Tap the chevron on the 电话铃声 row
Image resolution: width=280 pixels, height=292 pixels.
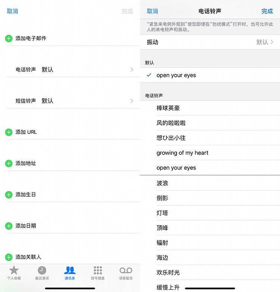click(x=132, y=69)
